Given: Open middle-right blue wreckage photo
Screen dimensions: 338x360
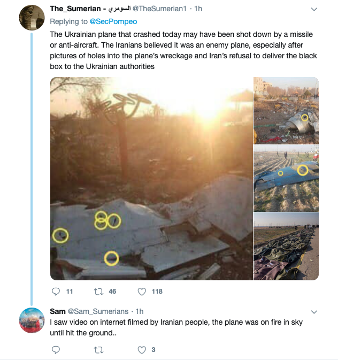Looking at the screenshot, I should [x=286, y=178].
